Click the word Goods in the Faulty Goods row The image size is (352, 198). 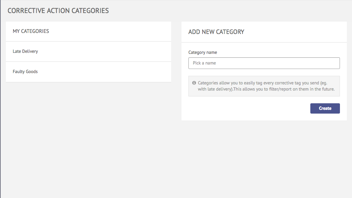(32, 72)
